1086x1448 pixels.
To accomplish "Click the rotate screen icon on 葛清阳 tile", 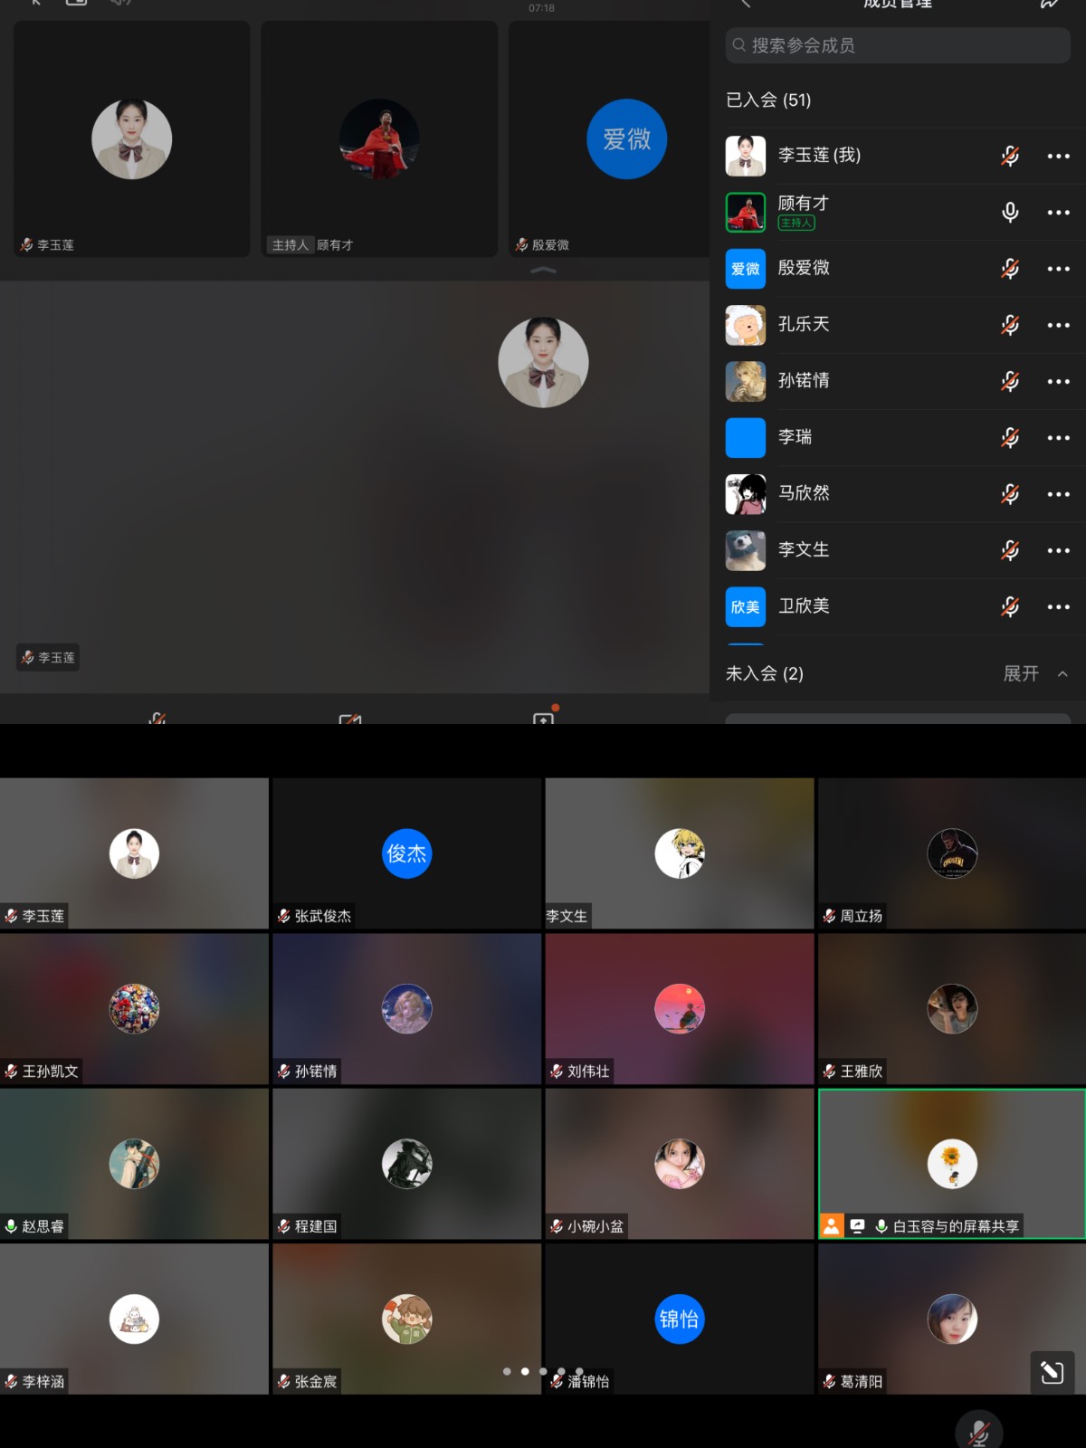I will coord(1052,1373).
